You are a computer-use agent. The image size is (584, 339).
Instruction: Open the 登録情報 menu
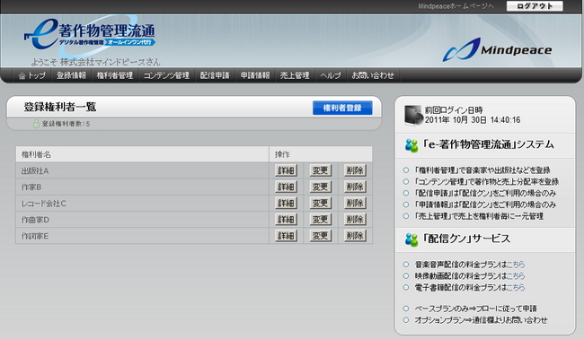[71, 75]
